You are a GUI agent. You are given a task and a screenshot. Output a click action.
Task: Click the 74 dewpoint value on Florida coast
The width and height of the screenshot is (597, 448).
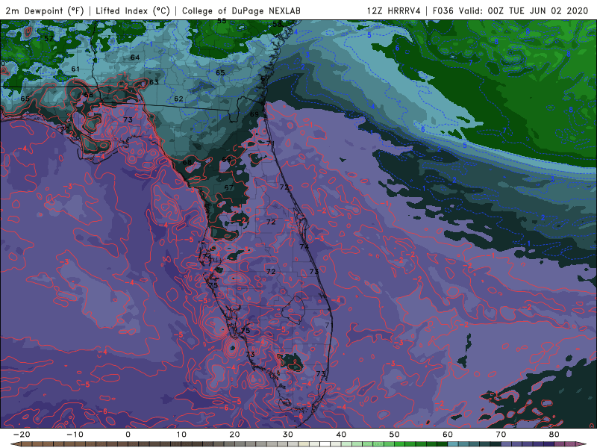pyautogui.click(x=304, y=246)
